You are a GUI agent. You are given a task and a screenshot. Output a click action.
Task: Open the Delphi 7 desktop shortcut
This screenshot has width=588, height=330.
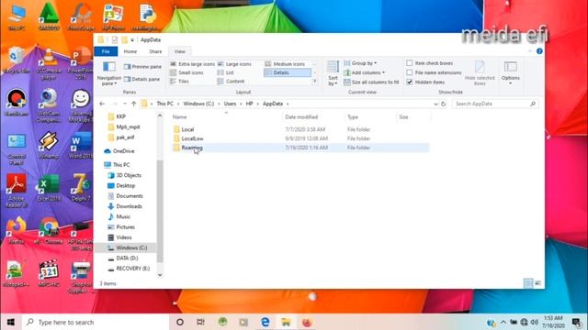[81, 188]
